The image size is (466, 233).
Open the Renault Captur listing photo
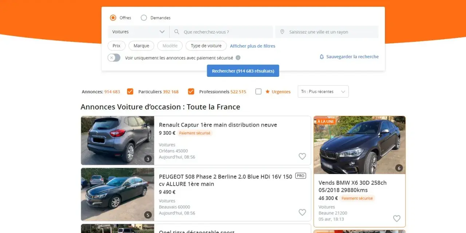tap(118, 141)
